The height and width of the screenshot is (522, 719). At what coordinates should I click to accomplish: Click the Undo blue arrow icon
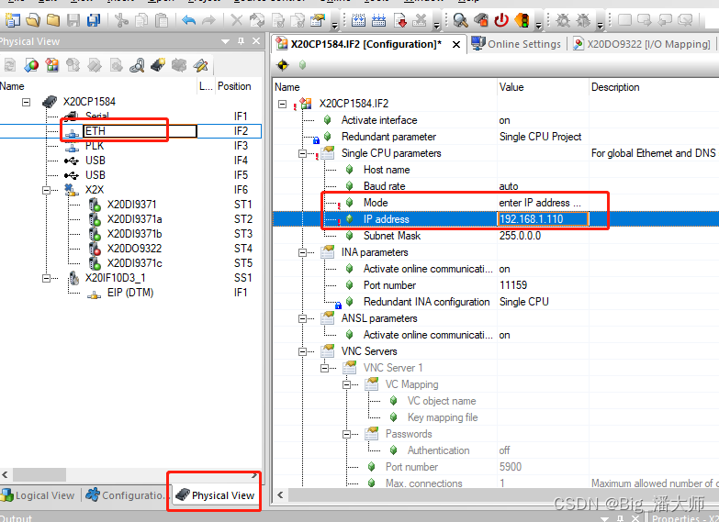(188, 20)
